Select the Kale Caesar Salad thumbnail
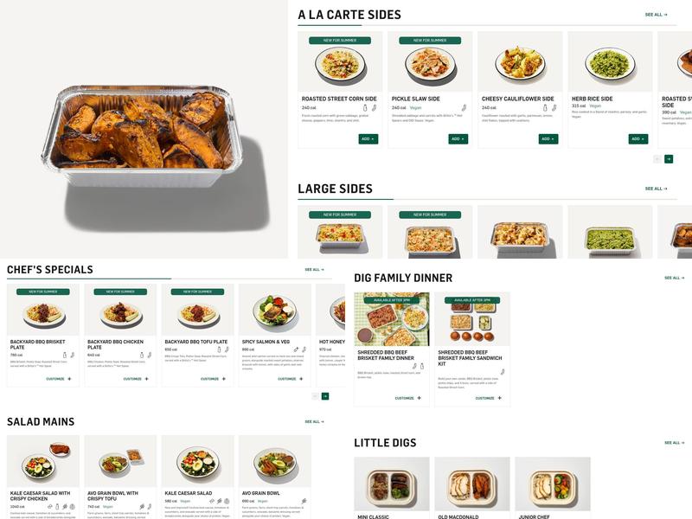Screen dimensions: 692x519 point(198,461)
